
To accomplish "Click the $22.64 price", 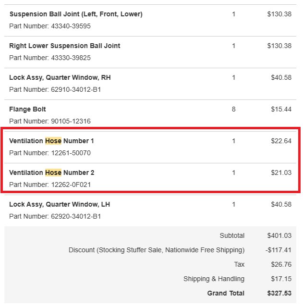I will (x=281, y=141).
